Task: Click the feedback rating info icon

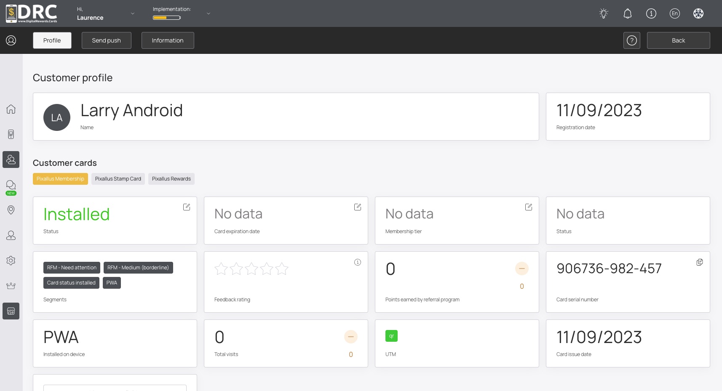Action: coord(358,262)
